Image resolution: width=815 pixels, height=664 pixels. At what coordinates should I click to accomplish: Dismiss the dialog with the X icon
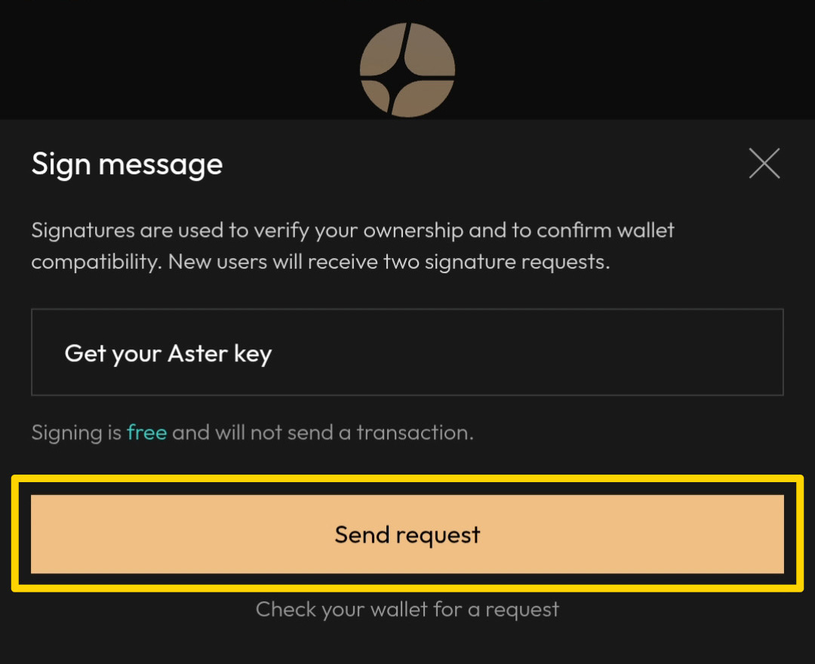764,163
